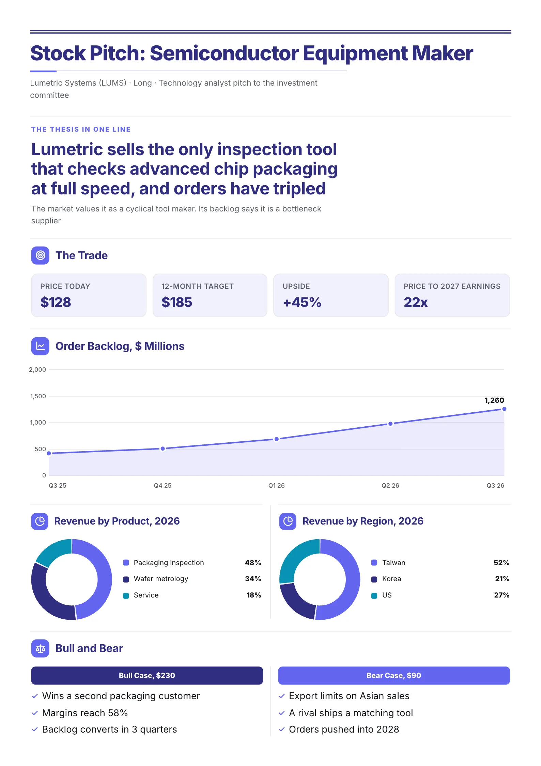This screenshot has width=541, height=766.
Task: Click the Korea legend dark swatch
Action: point(374,579)
